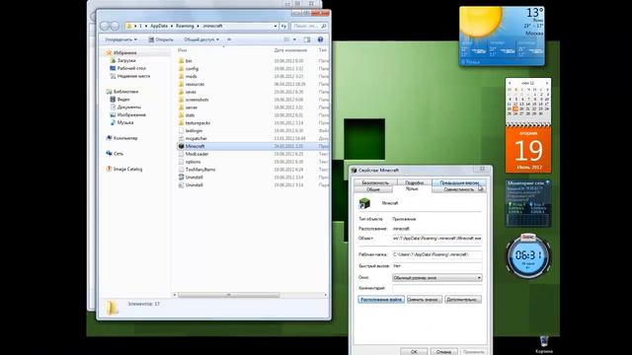Switch to Совместимость tab
This screenshot has height=355, width=632.
(458, 189)
